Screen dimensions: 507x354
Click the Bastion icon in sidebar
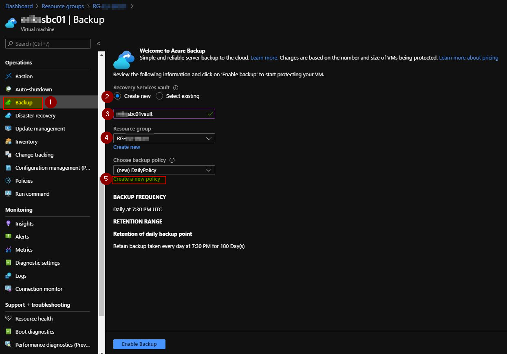click(x=9, y=77)
